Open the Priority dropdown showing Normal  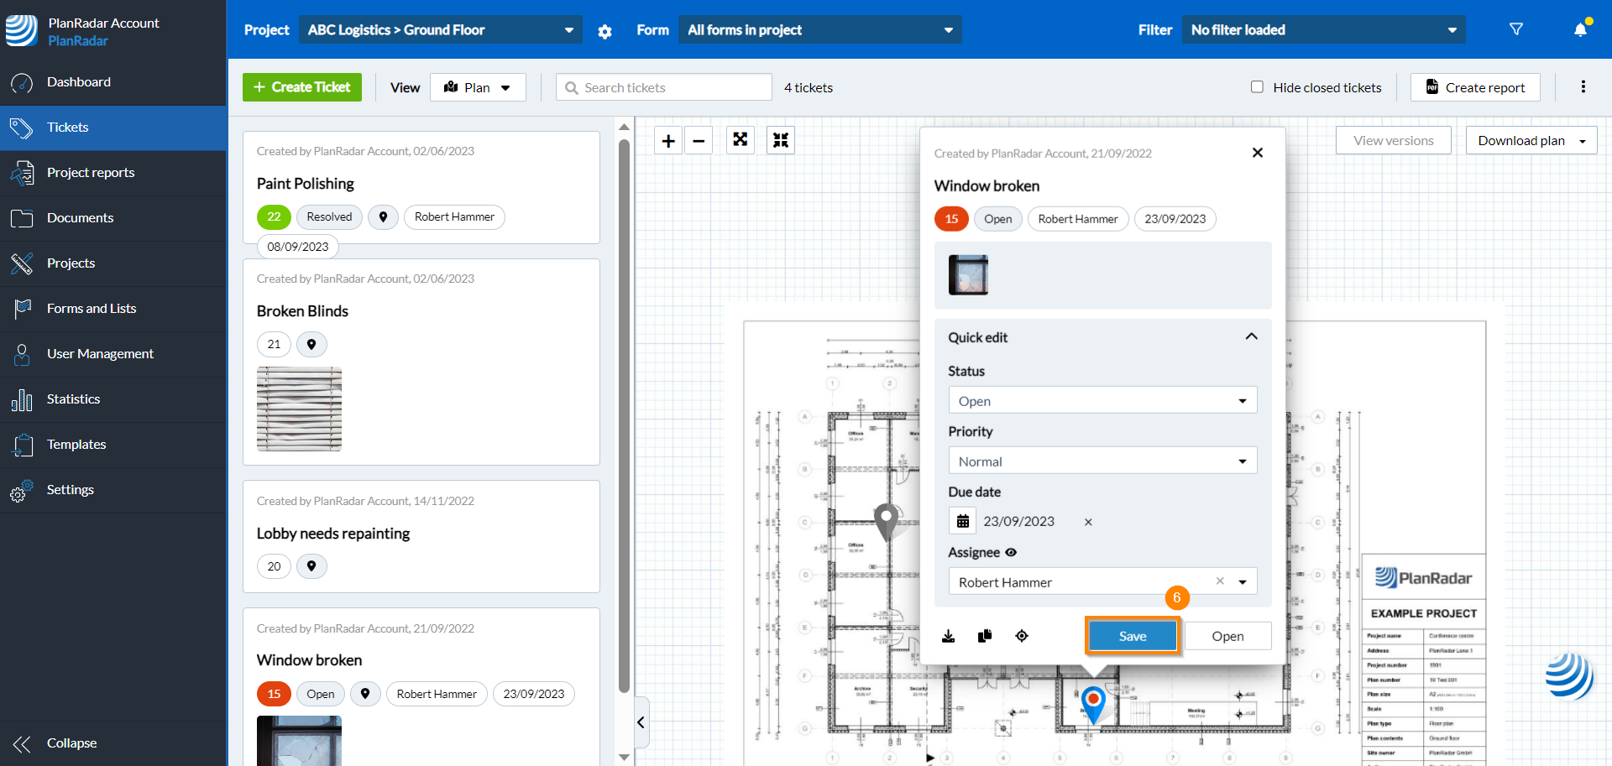point(1102,461)
